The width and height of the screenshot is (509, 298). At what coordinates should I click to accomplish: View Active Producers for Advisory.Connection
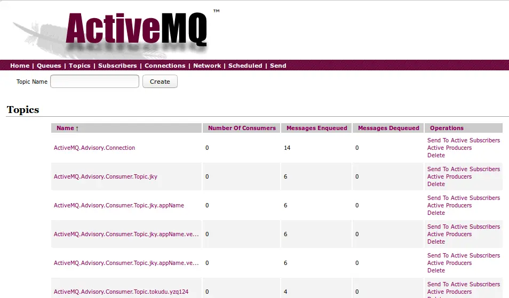449,148
